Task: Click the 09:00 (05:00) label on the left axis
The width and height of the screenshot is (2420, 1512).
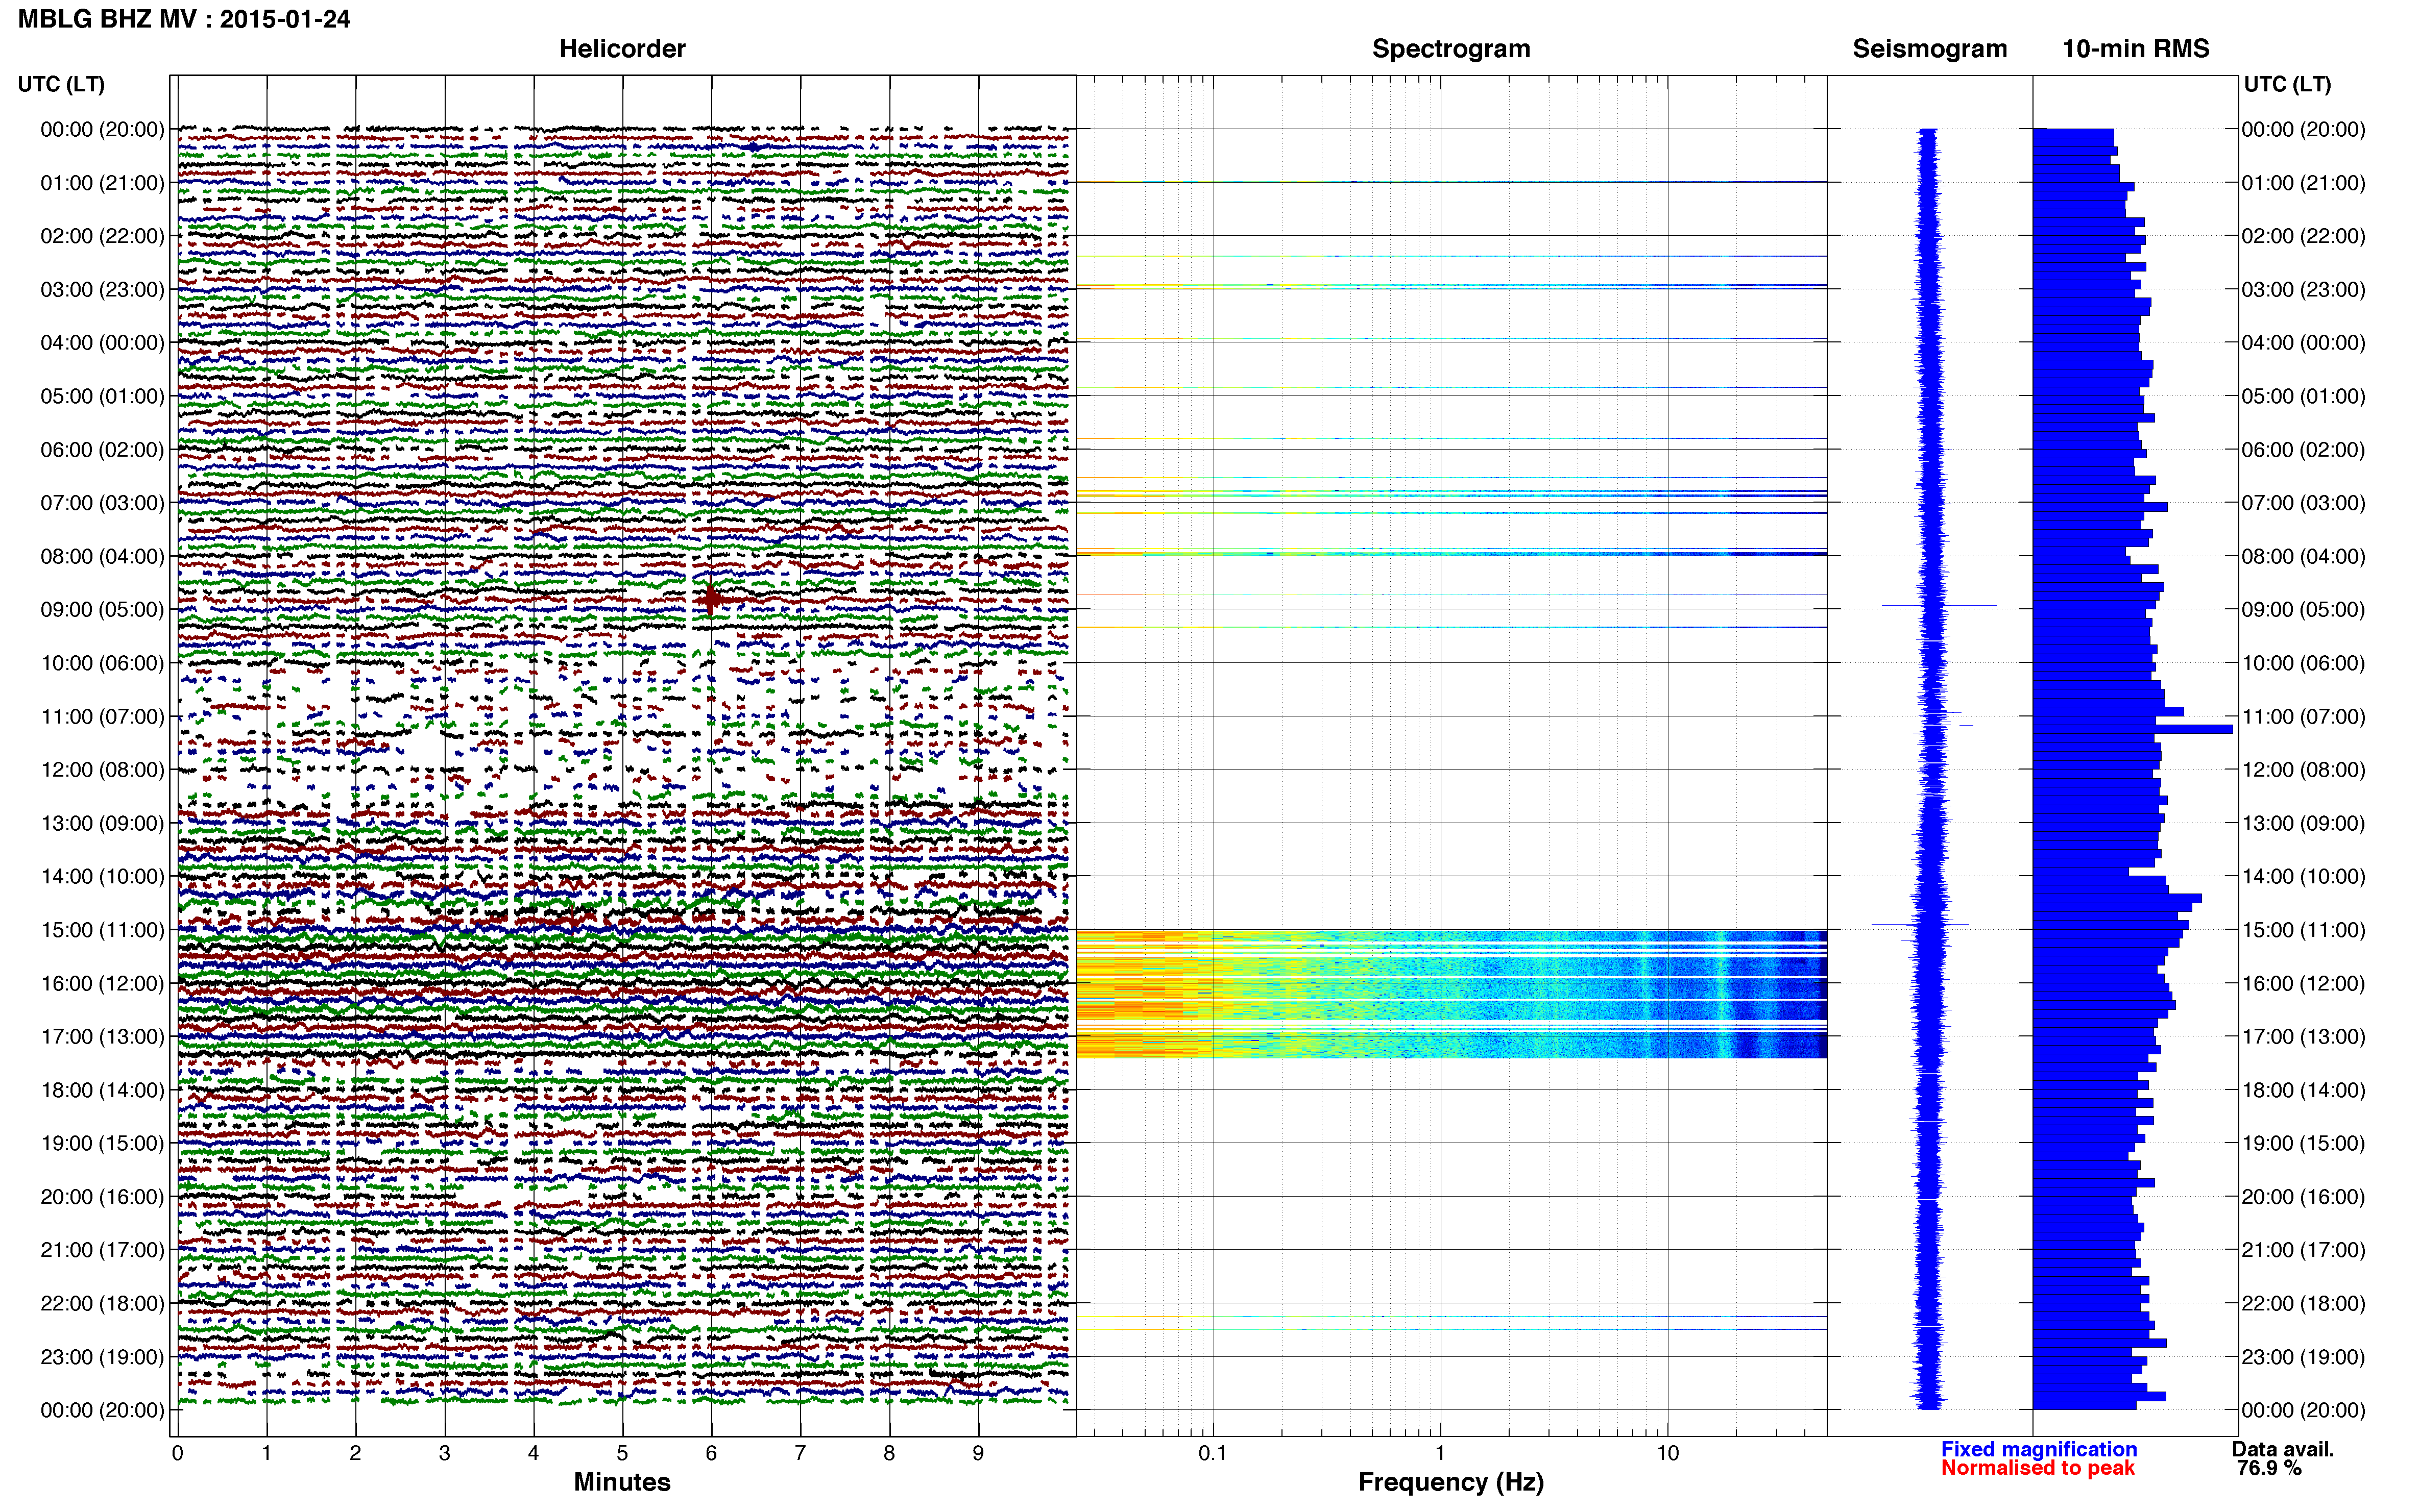Action: click(102, 610)
